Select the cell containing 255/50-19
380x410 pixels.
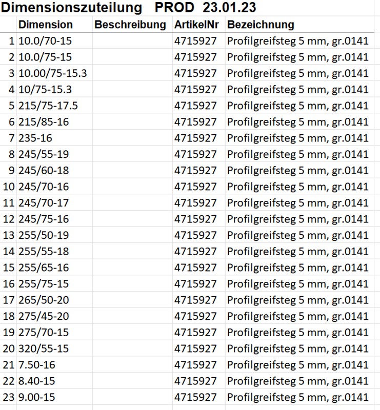(x=44, y=235)
